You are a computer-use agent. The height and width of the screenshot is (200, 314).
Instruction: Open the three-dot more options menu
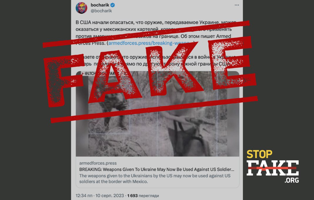click(237, 5)
